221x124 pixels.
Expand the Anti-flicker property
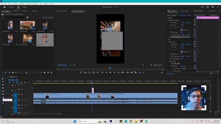169,59
